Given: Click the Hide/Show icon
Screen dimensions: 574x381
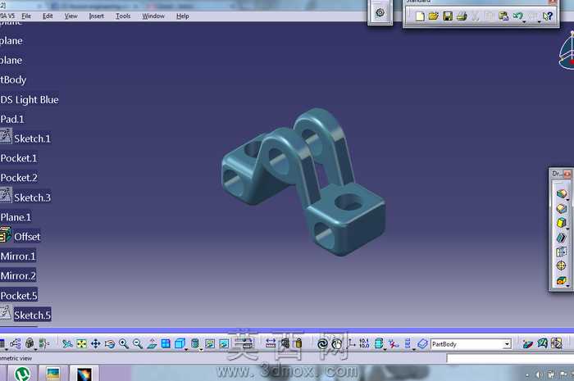Looking at the screenshot, I should [x=210, y=343].
